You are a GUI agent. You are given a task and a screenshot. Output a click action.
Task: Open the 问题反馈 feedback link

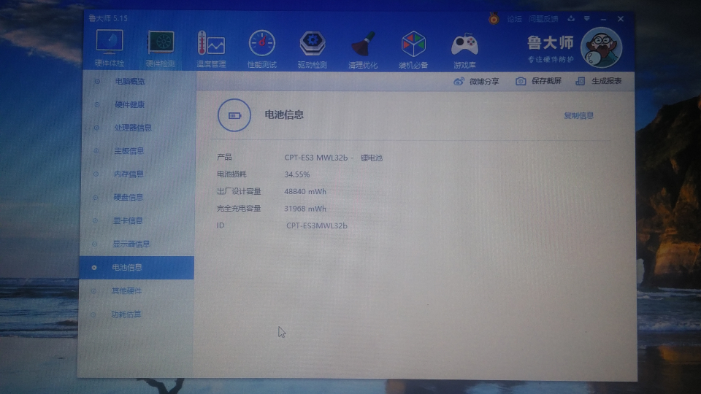click(x=543, y=19)
